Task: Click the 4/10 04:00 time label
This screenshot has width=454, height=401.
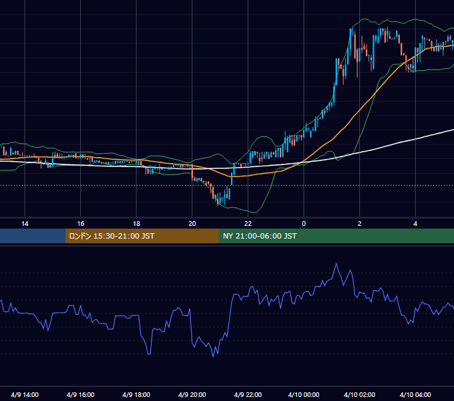Action: click(415, 394)
